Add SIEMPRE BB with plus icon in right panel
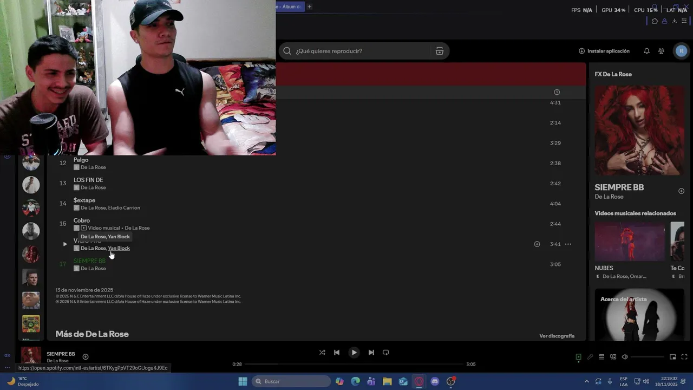The width and height of the screenshot is (693, 390). click(681, 191)
